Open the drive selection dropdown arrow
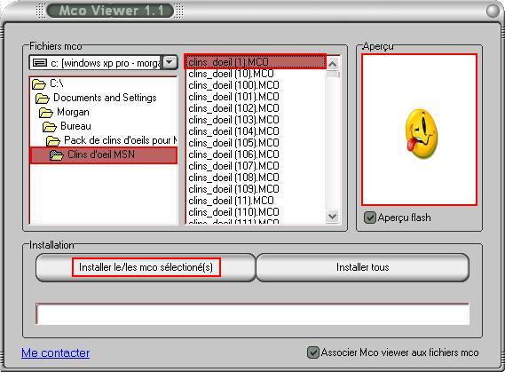 [170, 62]
